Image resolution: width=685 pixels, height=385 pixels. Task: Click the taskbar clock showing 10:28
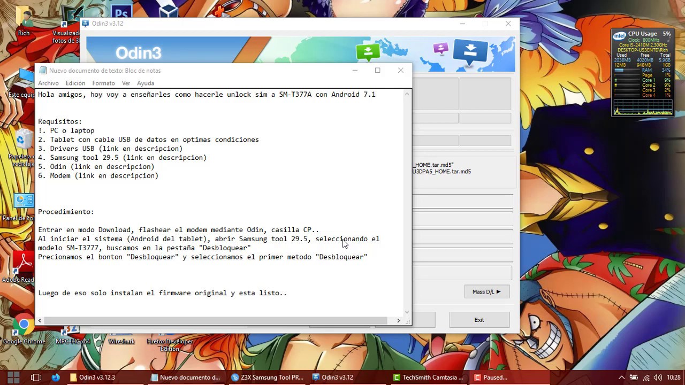[674, 377]
